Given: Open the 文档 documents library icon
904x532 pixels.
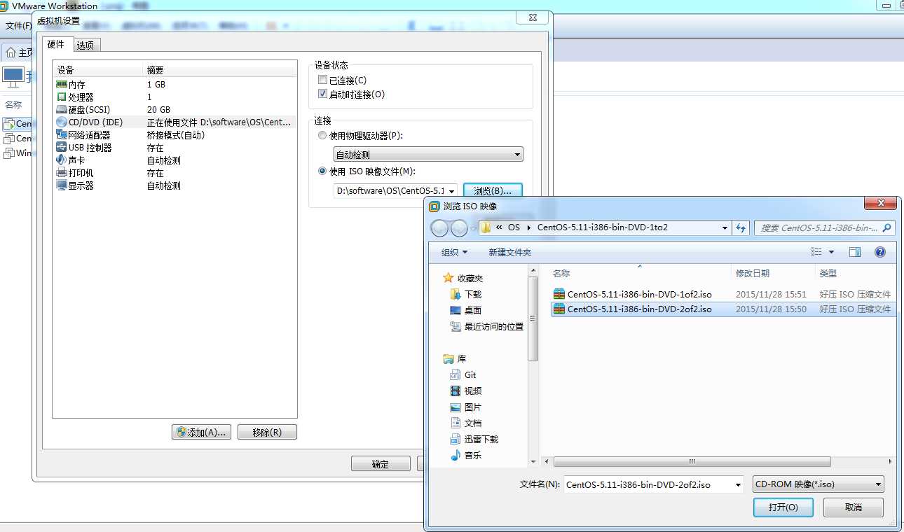Looking at the screenshot, I should pos(456,423).
